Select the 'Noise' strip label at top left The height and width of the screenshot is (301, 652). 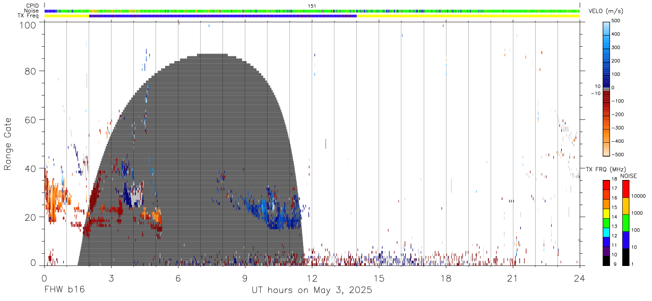(x=32, y=11)
